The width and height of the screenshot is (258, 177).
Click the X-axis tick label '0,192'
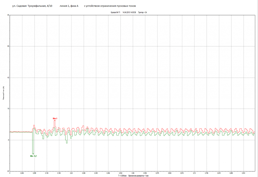[x=59, y=173]
